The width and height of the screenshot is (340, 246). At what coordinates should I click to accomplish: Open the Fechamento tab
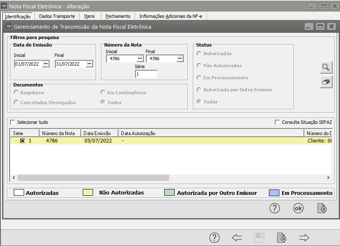[118, 16]
